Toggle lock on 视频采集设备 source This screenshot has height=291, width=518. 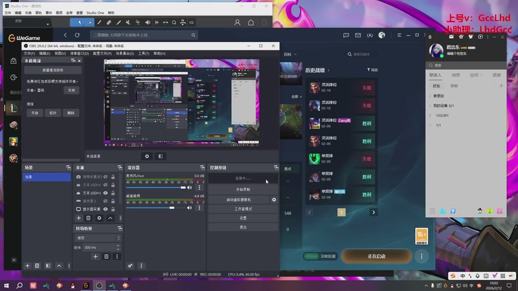pyautogui.click(x=113, y=177)
